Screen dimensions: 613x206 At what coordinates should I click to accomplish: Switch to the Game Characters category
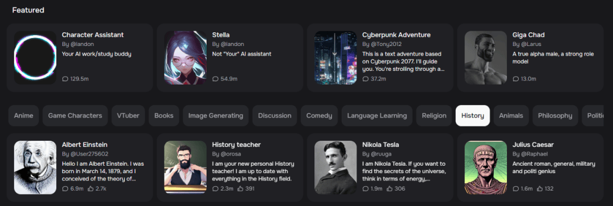(x=75, y=116)
